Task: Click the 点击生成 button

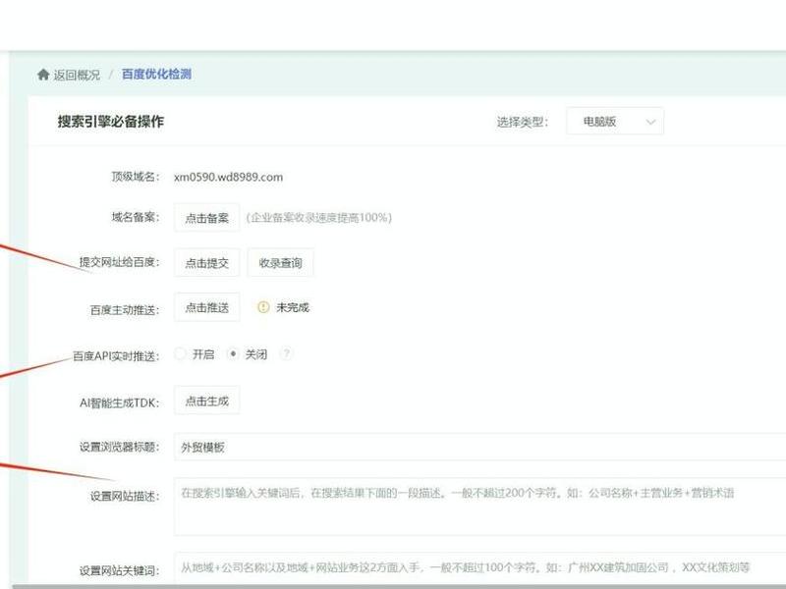Action: 206,401
